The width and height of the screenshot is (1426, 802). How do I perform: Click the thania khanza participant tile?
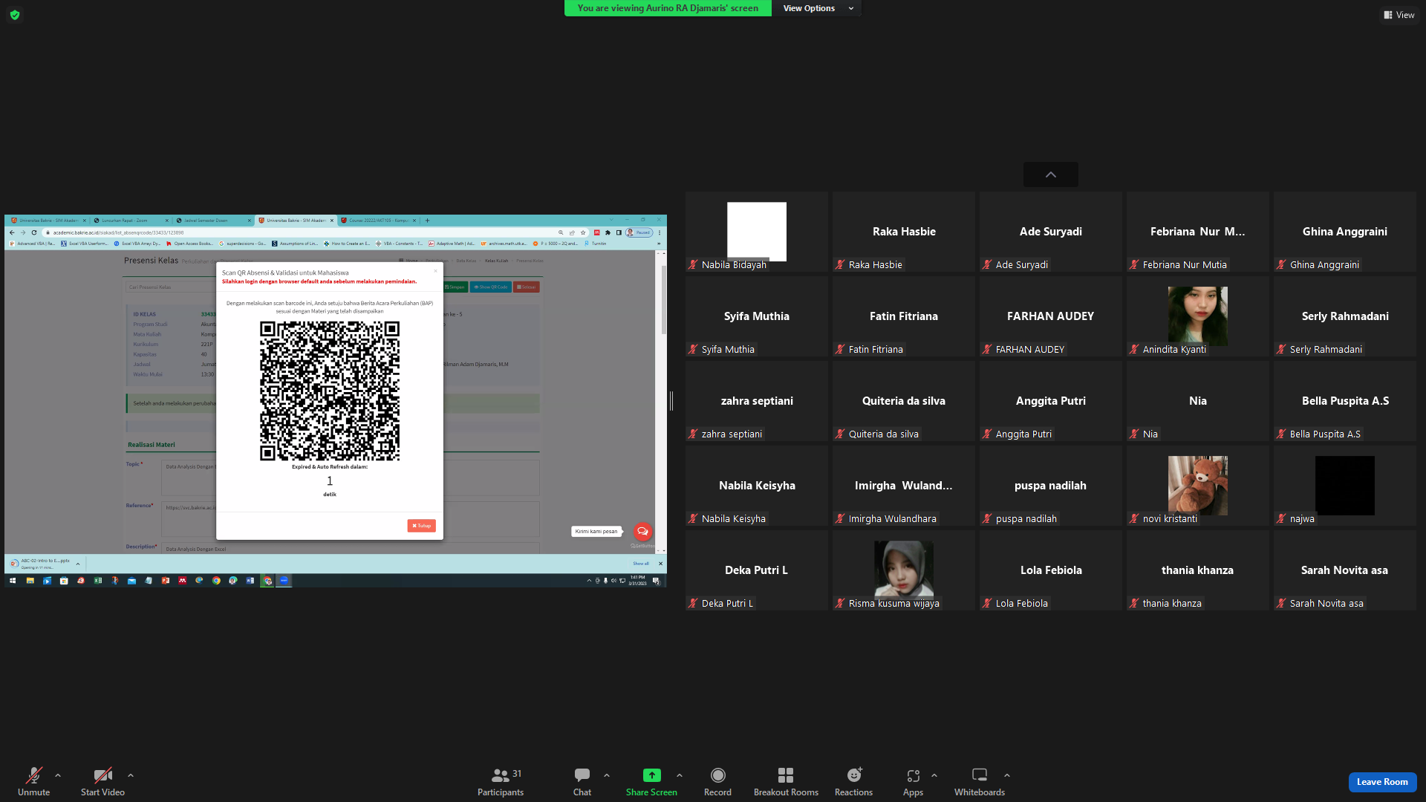pyautogui.click(x=1198, y=570)
